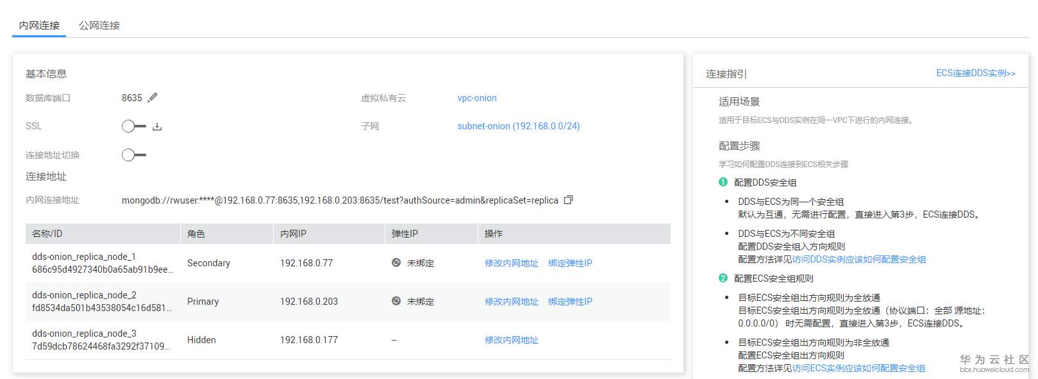Click 修改内网地址 for node_3
1038x379 pixels.
pos(512,340)
